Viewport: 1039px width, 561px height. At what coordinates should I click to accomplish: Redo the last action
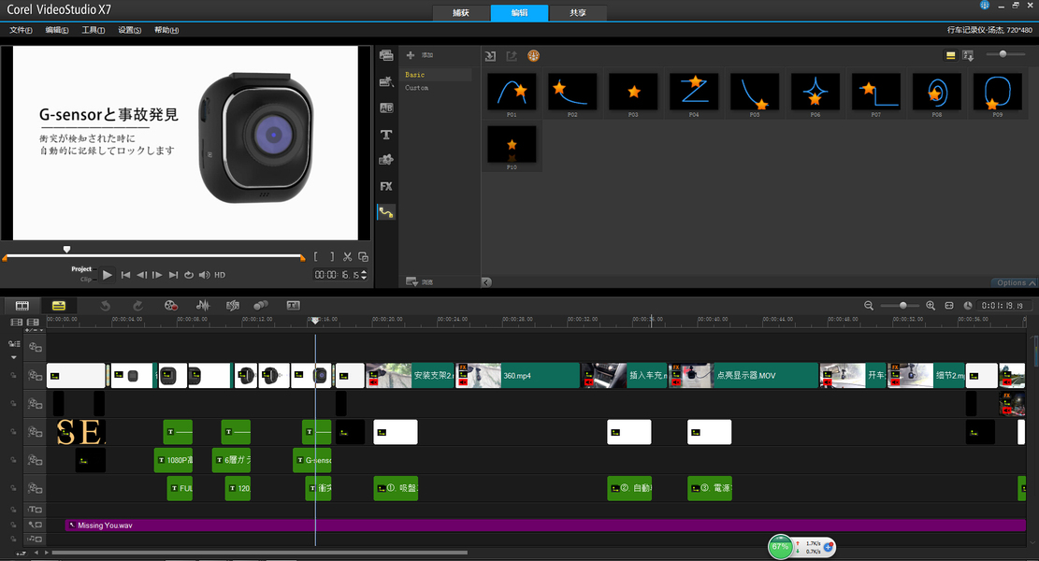coord(137,306)
